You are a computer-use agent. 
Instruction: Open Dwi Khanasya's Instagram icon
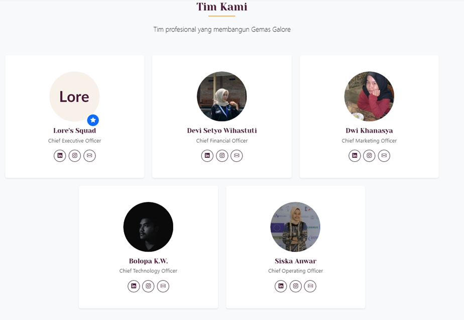(x=369, y=156)
